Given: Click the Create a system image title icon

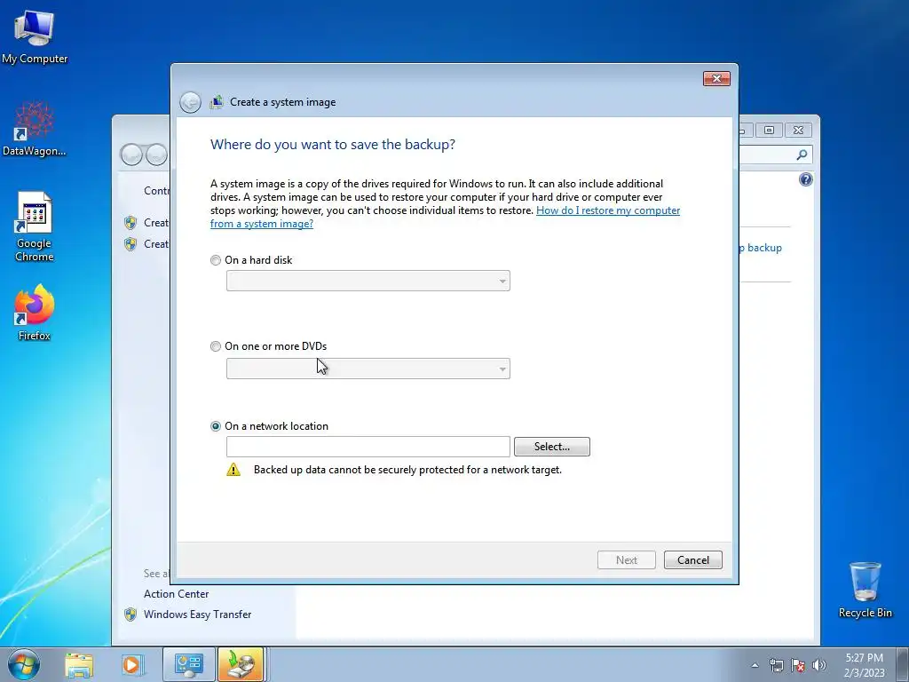Looking at the screenshot, I should pos(217,102).
